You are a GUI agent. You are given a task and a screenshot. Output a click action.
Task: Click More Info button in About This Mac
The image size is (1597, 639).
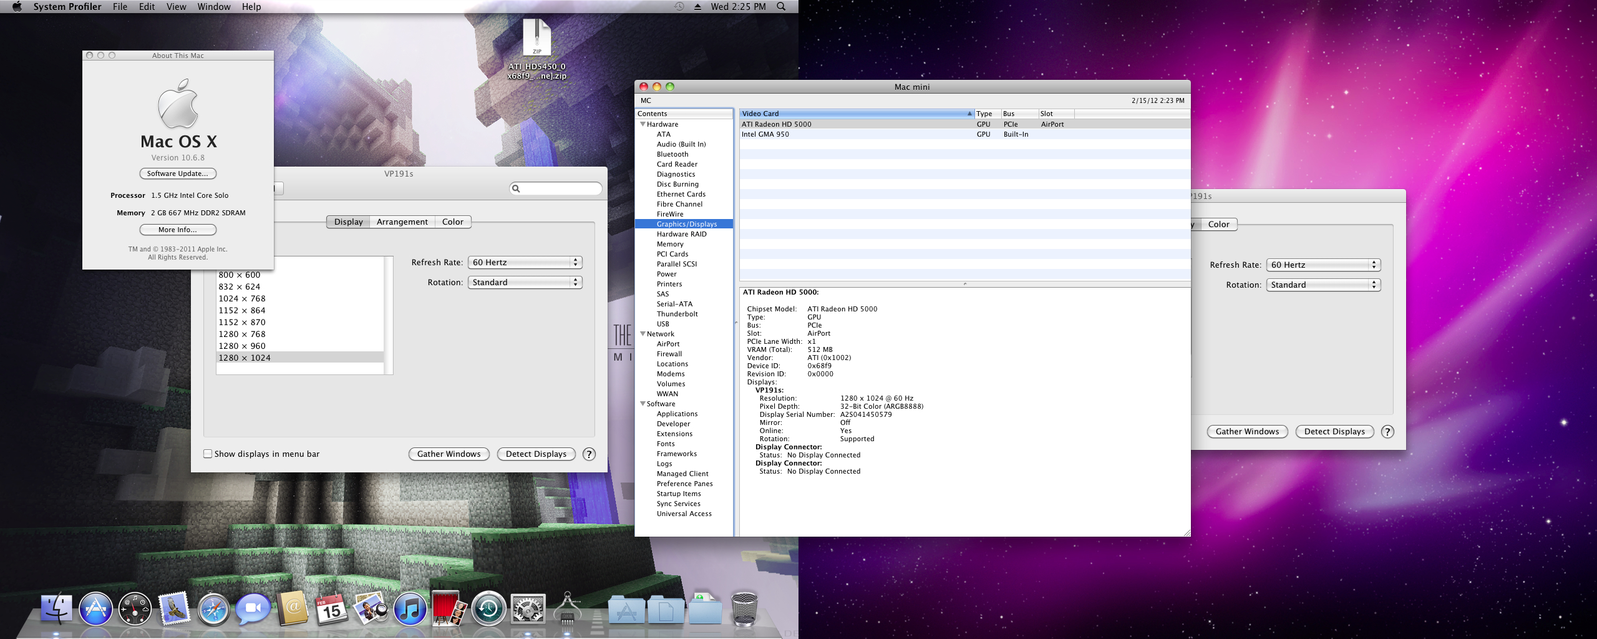coord(178,230)
